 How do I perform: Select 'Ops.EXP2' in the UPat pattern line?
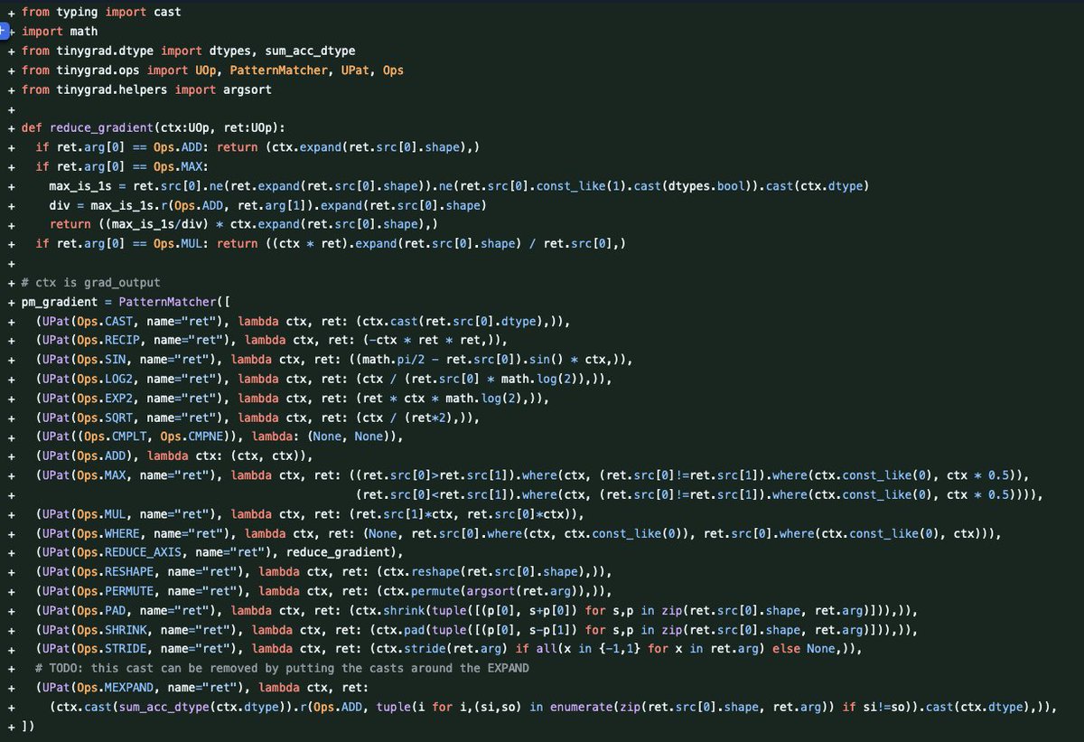tap(105, 398)
